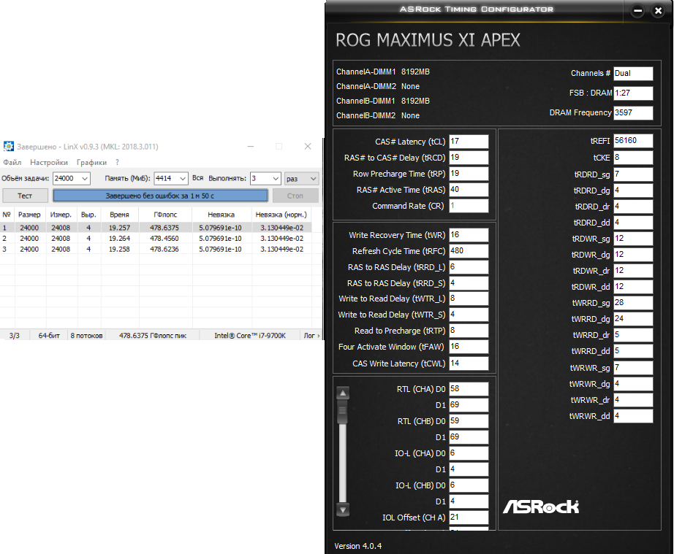Image resolution: width=674 pixels, height=554 pixels.
Task: Click the Row Precharge Time (tRP) field
Action: point(469,174)
